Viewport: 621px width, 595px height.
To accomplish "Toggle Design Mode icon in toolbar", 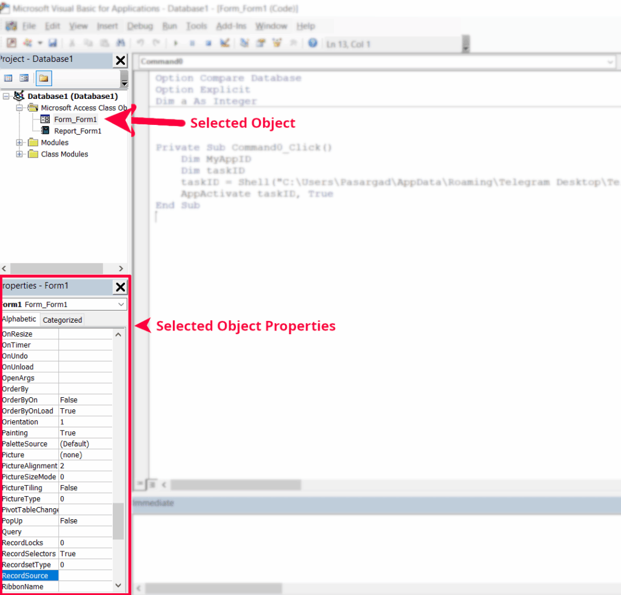I will (225, 43).
